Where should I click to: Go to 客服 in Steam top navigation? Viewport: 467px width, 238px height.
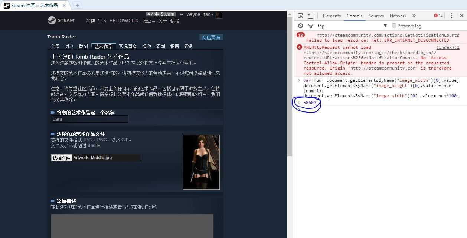point(174,21)
